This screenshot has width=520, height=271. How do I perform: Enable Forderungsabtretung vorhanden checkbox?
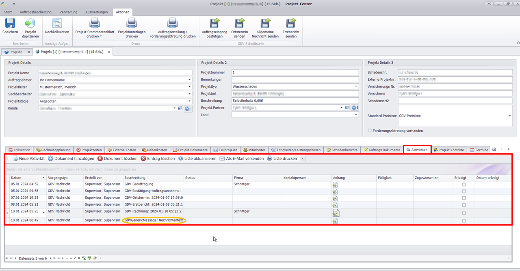tap(369, 131)
